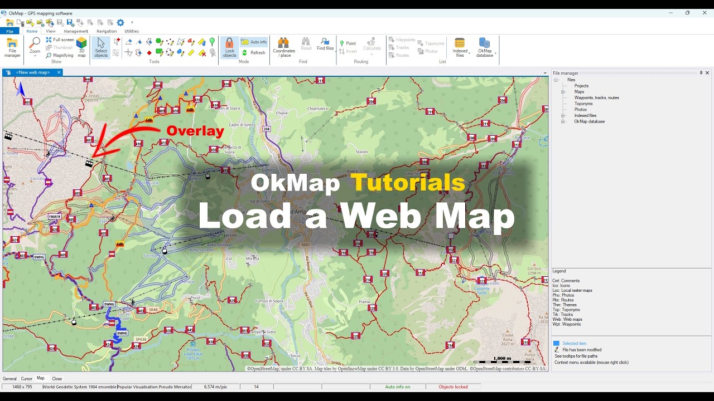Toggle the Select objects tool
The image size is (714, 401).
coord(101,47)
